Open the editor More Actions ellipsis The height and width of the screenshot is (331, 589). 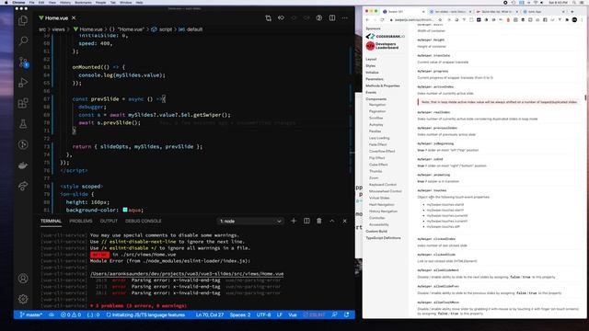tap(345, 18)
